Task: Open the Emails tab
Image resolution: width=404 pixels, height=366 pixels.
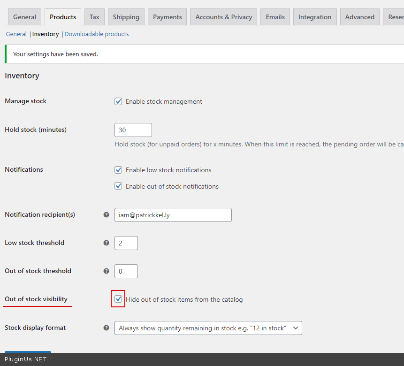Action: tap(275, 17)
